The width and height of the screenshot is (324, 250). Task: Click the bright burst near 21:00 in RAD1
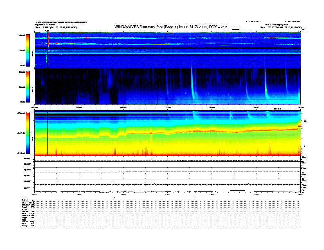(x=266, y=85)
